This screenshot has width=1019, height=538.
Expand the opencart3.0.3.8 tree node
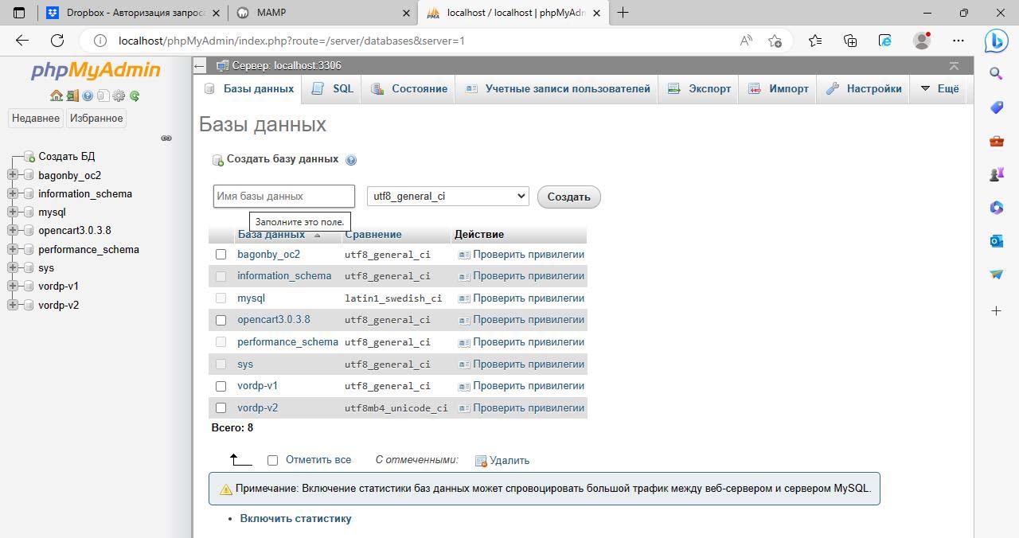pyautogui.click(x=13, y=231)
